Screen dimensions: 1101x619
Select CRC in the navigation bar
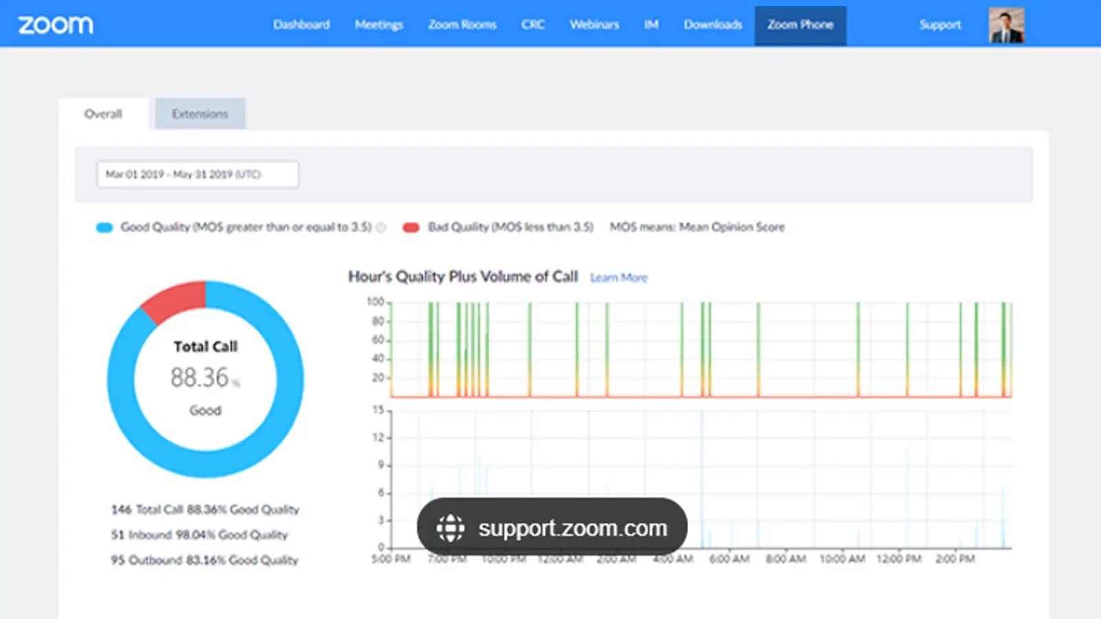point(533,25)
